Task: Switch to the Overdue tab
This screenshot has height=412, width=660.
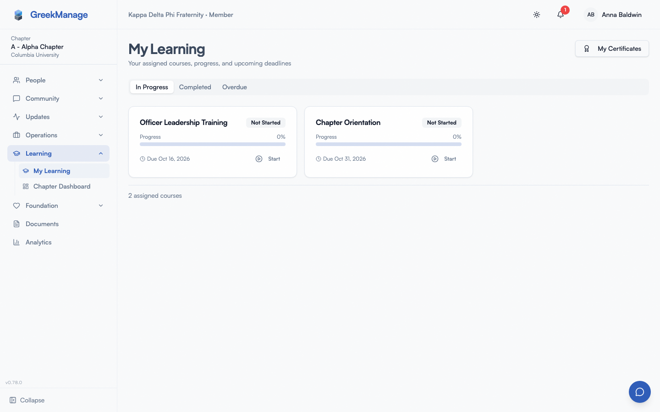Action: click(x=235, y=87)
